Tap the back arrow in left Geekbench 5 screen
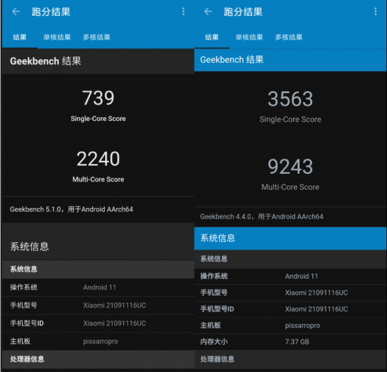 tap(16, 12)
